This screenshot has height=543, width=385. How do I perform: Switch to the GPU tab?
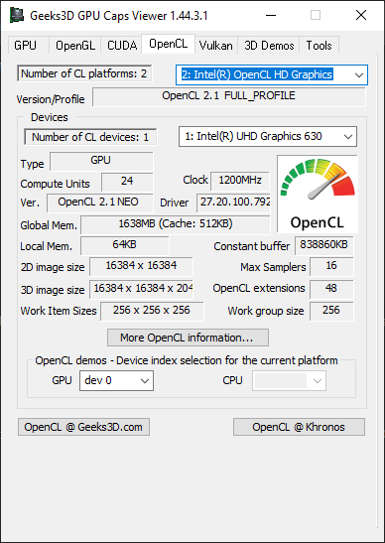click(25, 46)
